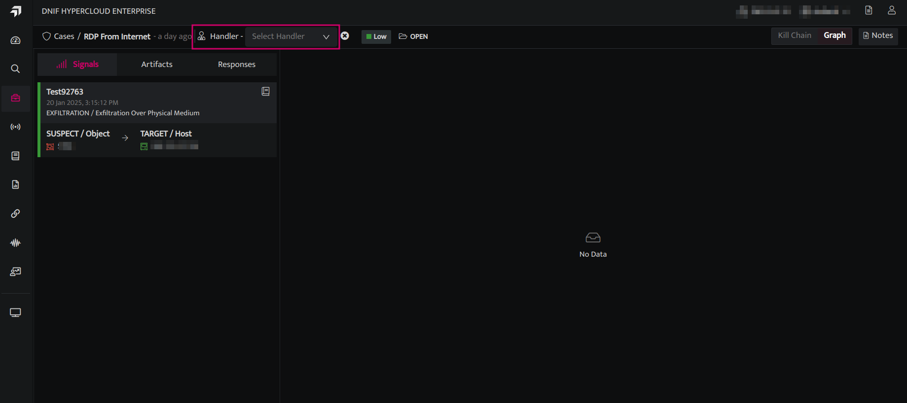Open the document icon in top bar
Image resolution: width=907 pixels, height=403 pixels.
(x=869, y=10)
